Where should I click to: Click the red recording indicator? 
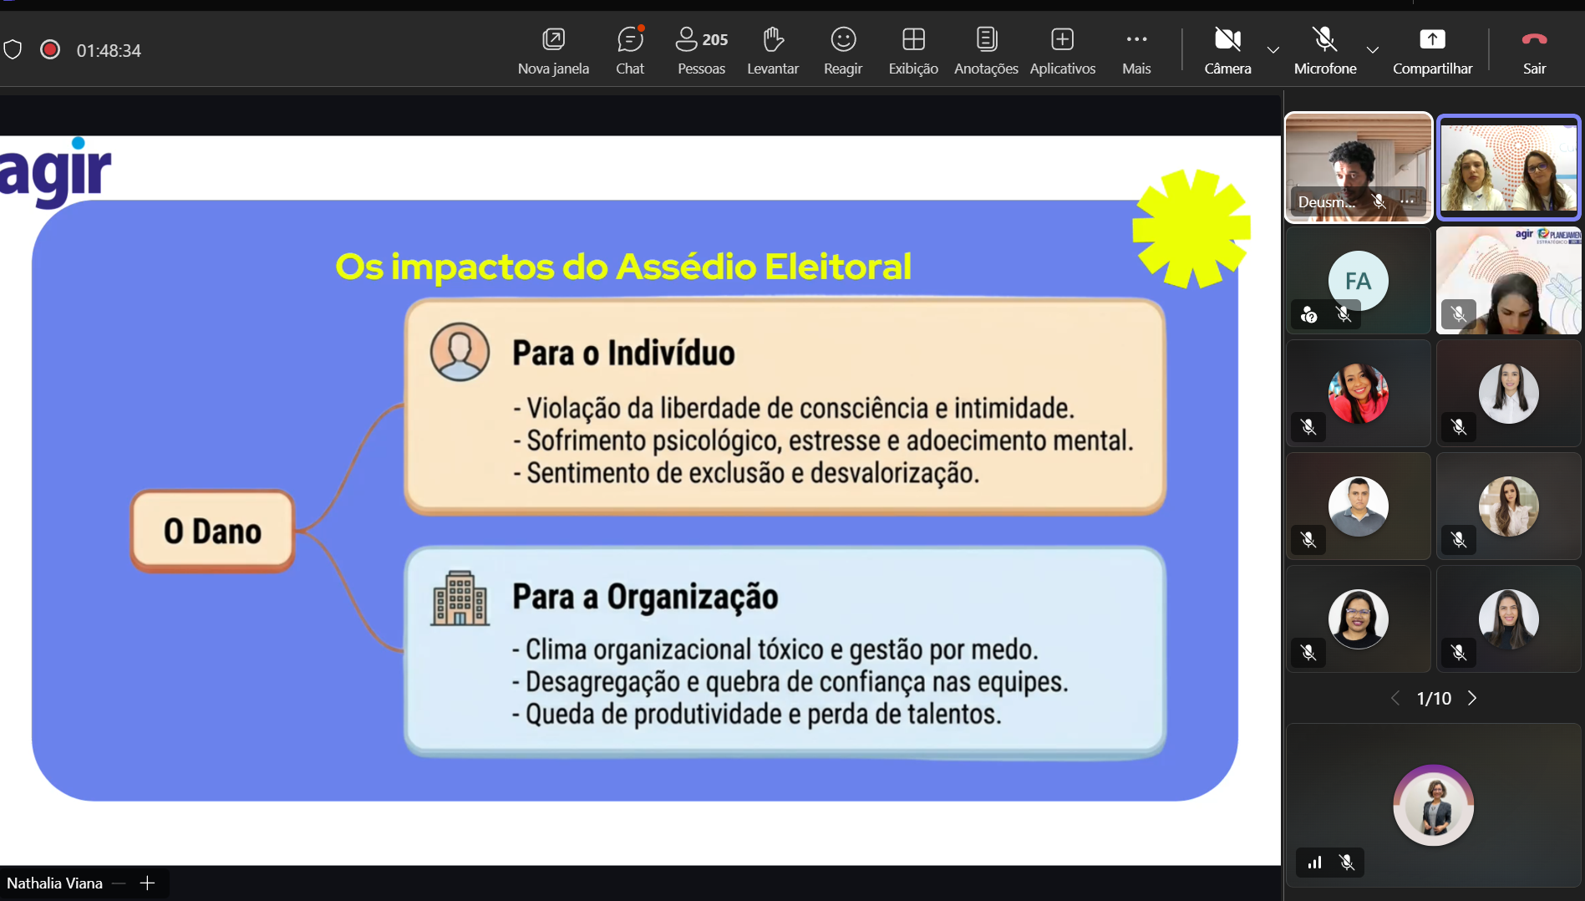[x=50, y=49]
